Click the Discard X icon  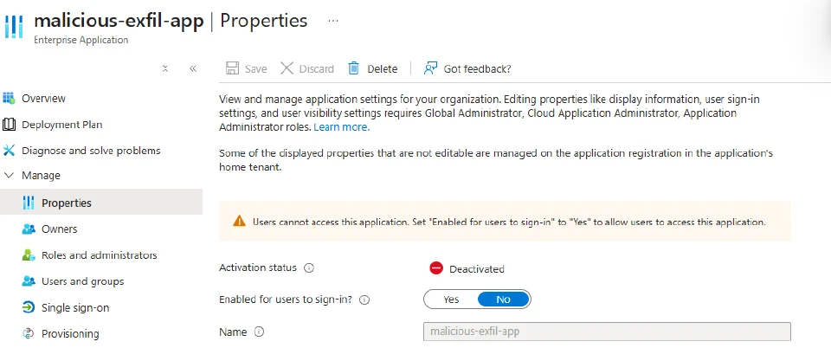tap(287, 68)
